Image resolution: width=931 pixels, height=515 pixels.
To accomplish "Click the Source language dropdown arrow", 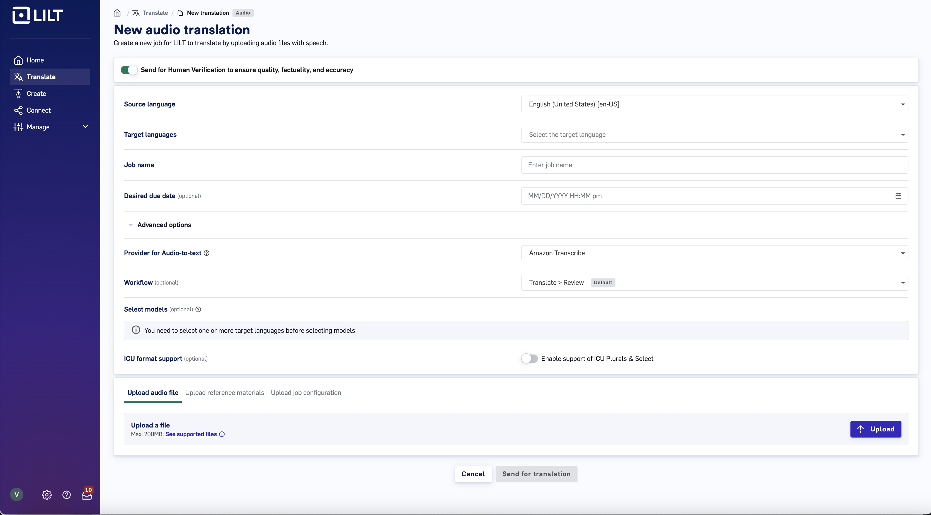I will coord(903,105).
